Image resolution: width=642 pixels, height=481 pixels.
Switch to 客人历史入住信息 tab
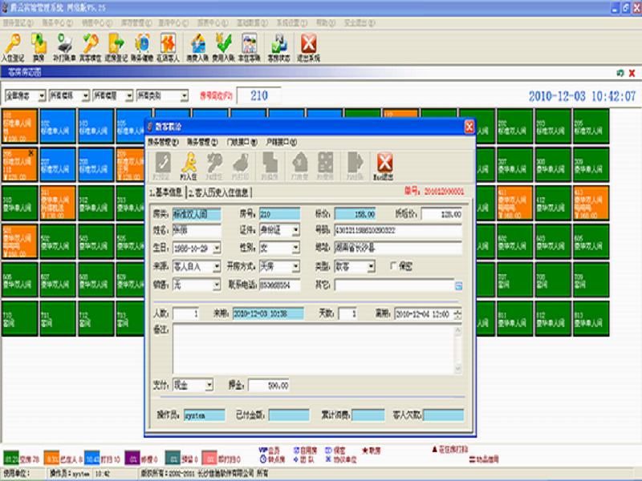pyautogui.click(x=219, y=192)
